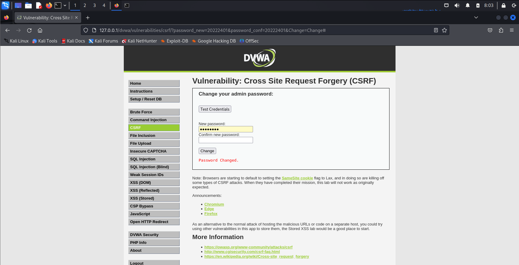Open the Kali Forums bookmark
Viewport: 519px width, 265px height.
pos(103,41)
